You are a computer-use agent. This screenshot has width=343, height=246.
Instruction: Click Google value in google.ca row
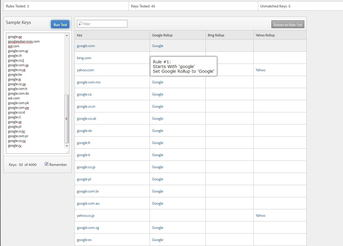[x=158, y=94]
